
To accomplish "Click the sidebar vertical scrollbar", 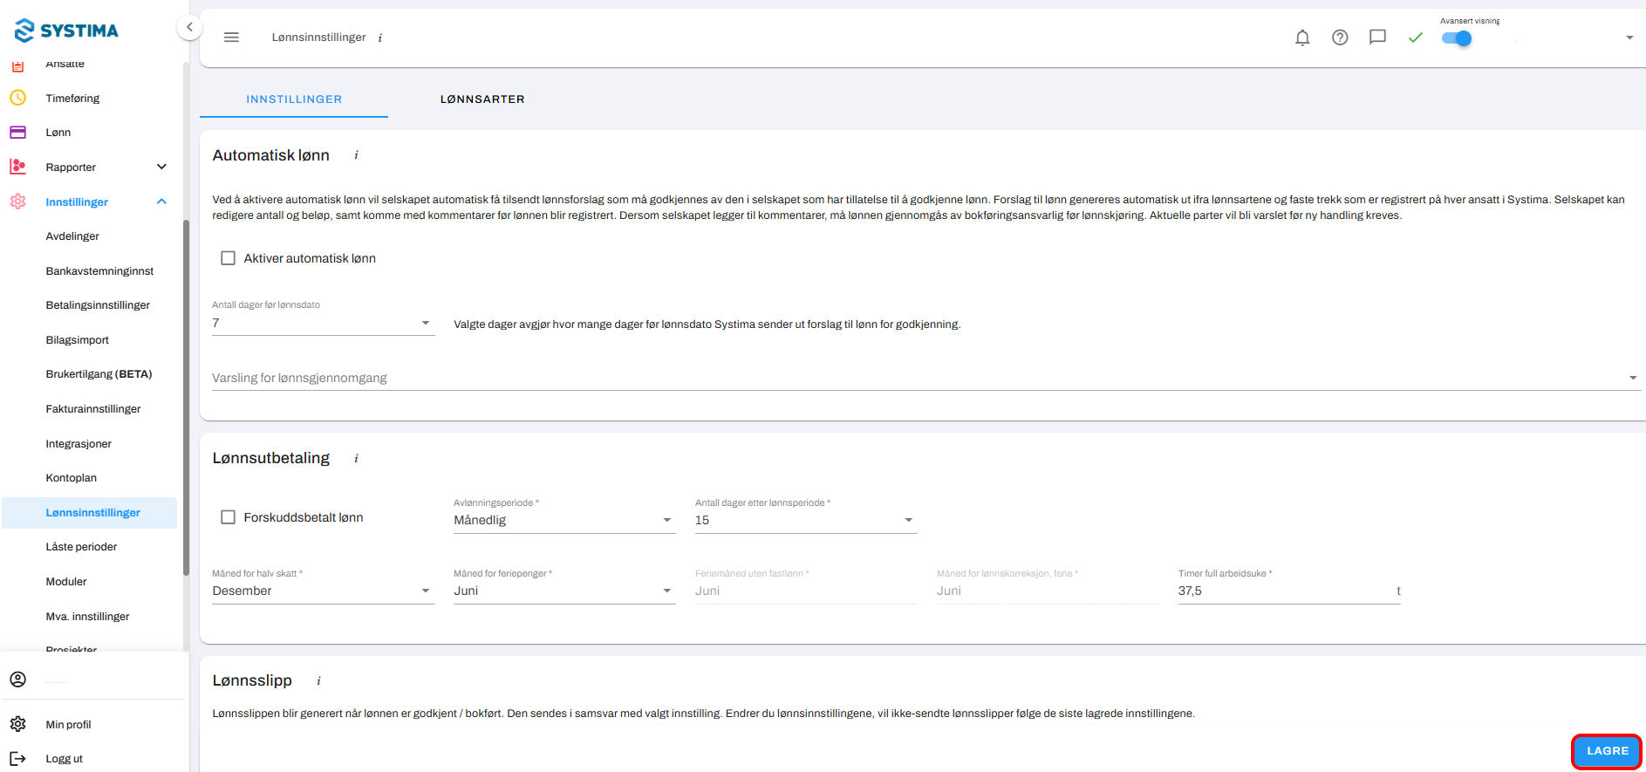I will (186, 397).
